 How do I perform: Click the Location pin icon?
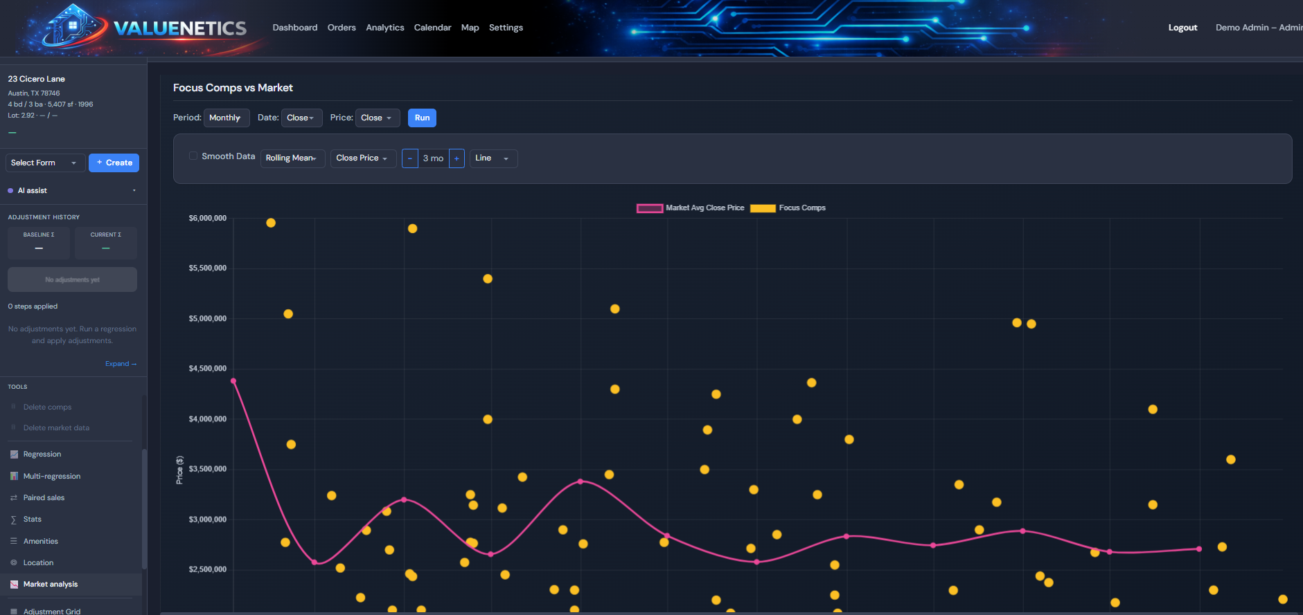click(14, 562)
